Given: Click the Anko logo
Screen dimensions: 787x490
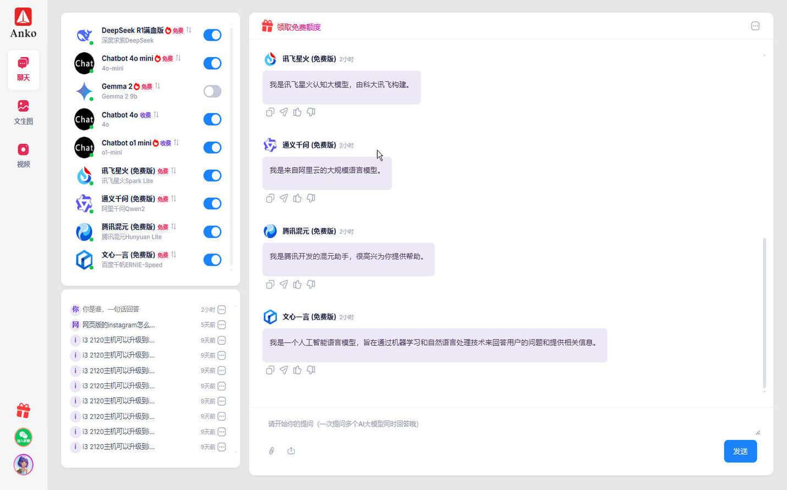Looking at the screenshot, I should (x=23, y=23).
